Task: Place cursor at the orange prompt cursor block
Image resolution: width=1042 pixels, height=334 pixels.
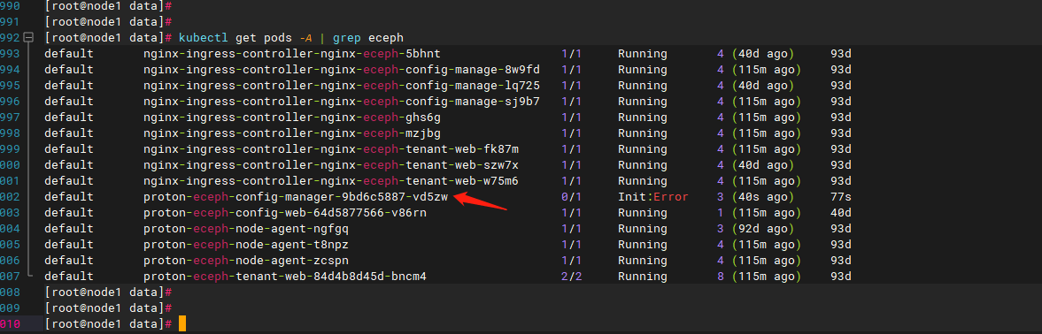Action: coord(182,324)
